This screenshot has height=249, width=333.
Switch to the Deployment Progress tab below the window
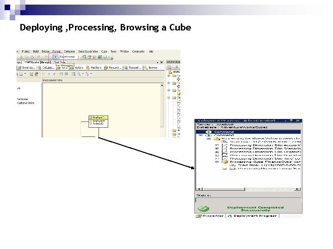(253, 216)
